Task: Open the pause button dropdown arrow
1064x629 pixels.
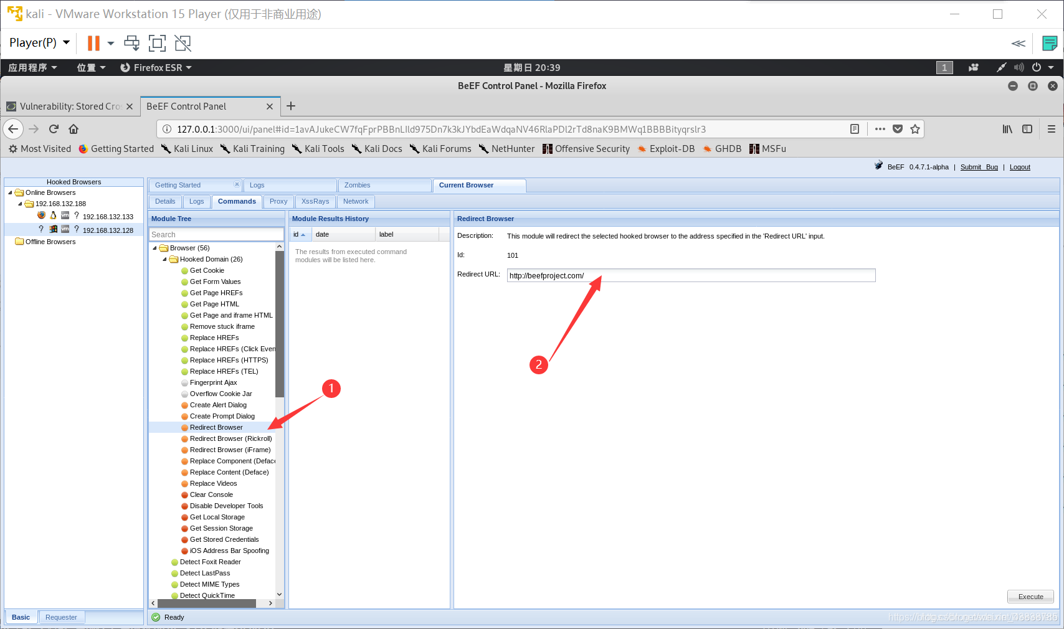Action: [111, 43]
